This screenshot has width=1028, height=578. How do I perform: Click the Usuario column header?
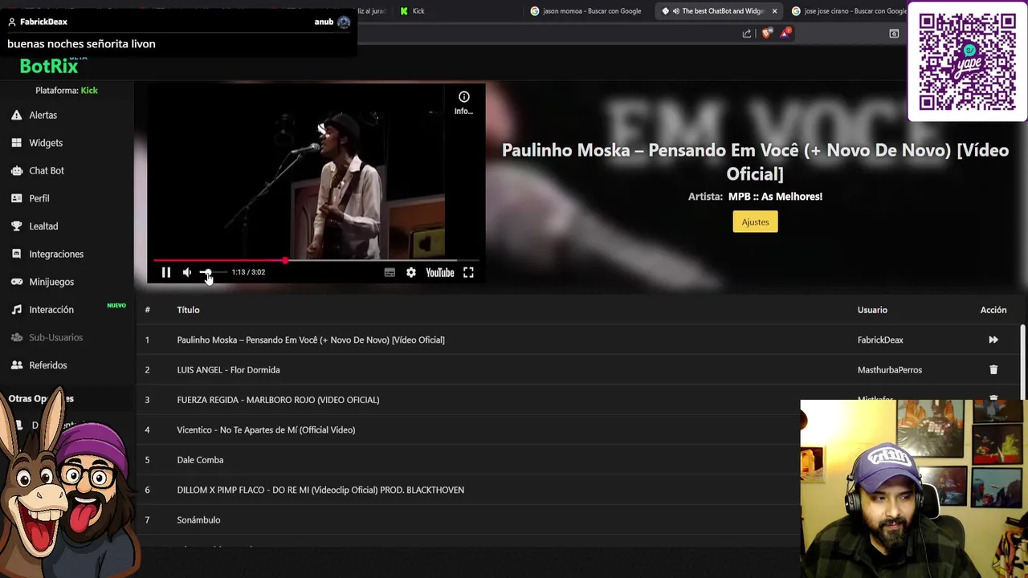click(x=872, y=310)
